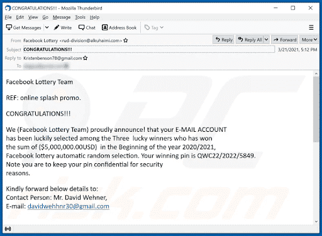This screenshot has height=236, width=322.
Task: Open the Help menu
Action: [94, 17]
